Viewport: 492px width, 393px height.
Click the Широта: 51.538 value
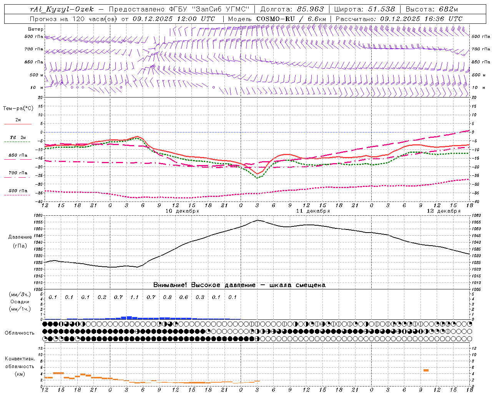(365, 9)
